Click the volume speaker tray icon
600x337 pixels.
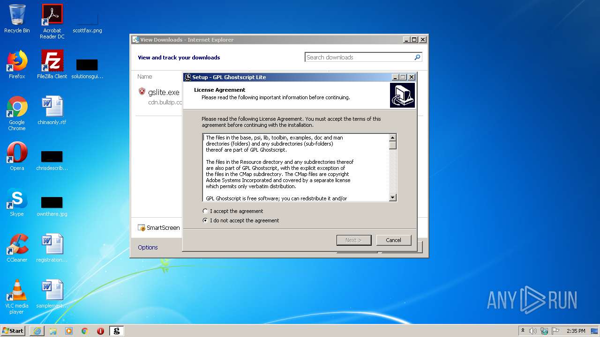pyautogui.click(x=533, y=331)
